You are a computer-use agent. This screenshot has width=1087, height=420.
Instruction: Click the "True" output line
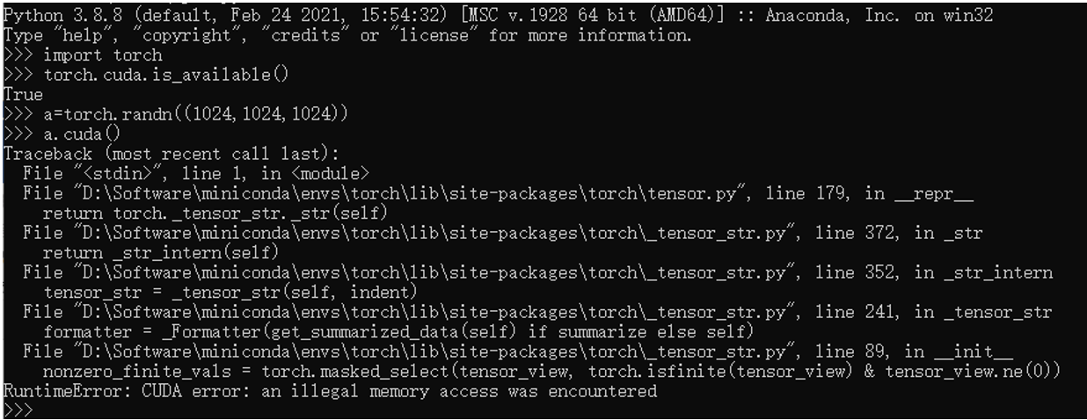pyautogui.click(x=22, y=94)
